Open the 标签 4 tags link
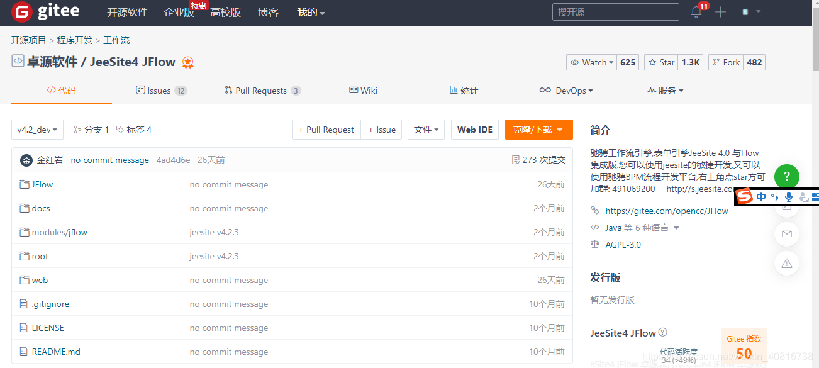This screenshot has height=368, width=819. 134,130
